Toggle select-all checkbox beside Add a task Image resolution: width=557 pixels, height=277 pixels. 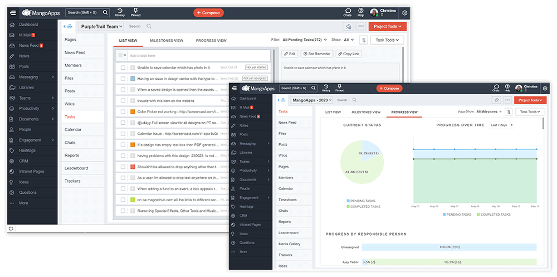click(x=121, y=55)
